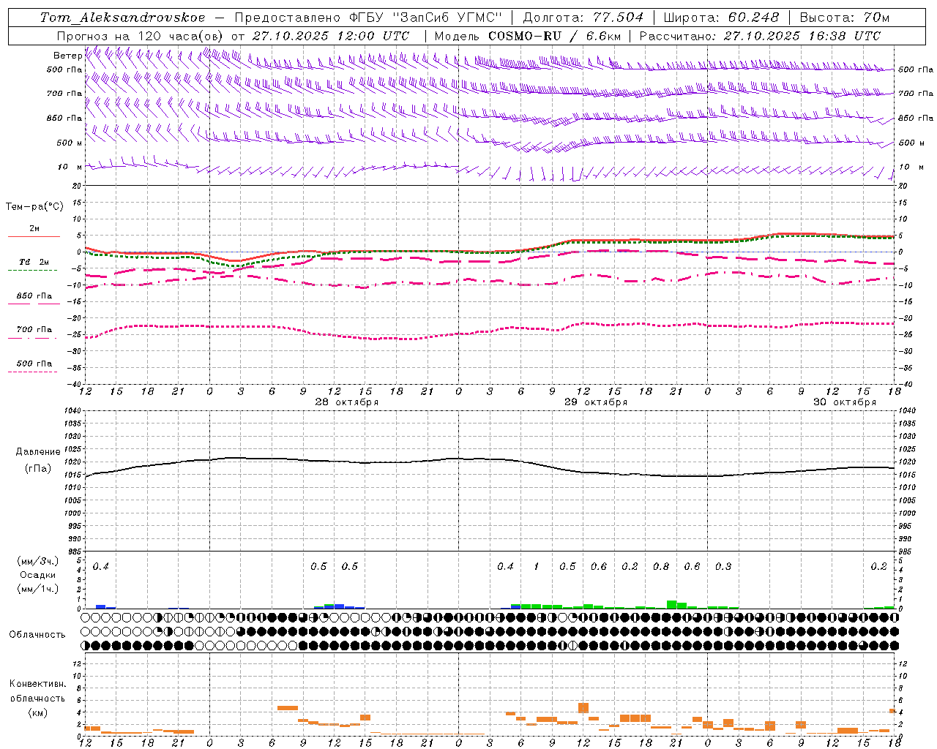Click the station name Tom_Aleksandrovskoe

122,18
